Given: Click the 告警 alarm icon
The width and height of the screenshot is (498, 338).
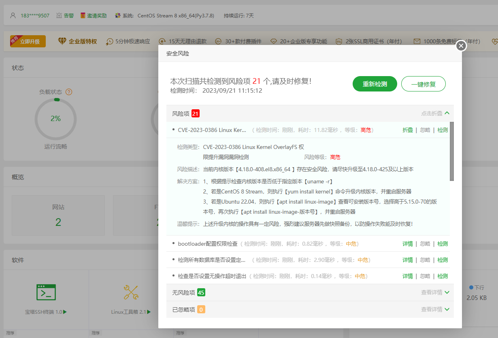Looking at the screenshot, I should (x=59, y=15).
